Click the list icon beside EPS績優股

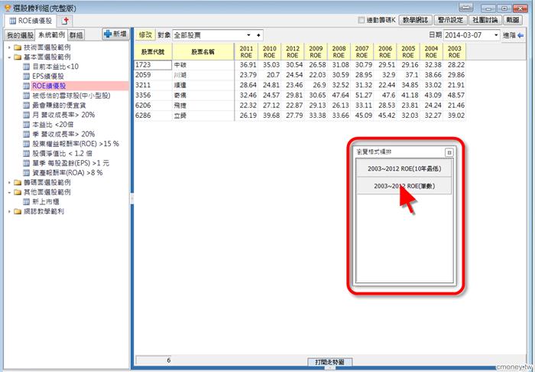[x=26, y=77]
